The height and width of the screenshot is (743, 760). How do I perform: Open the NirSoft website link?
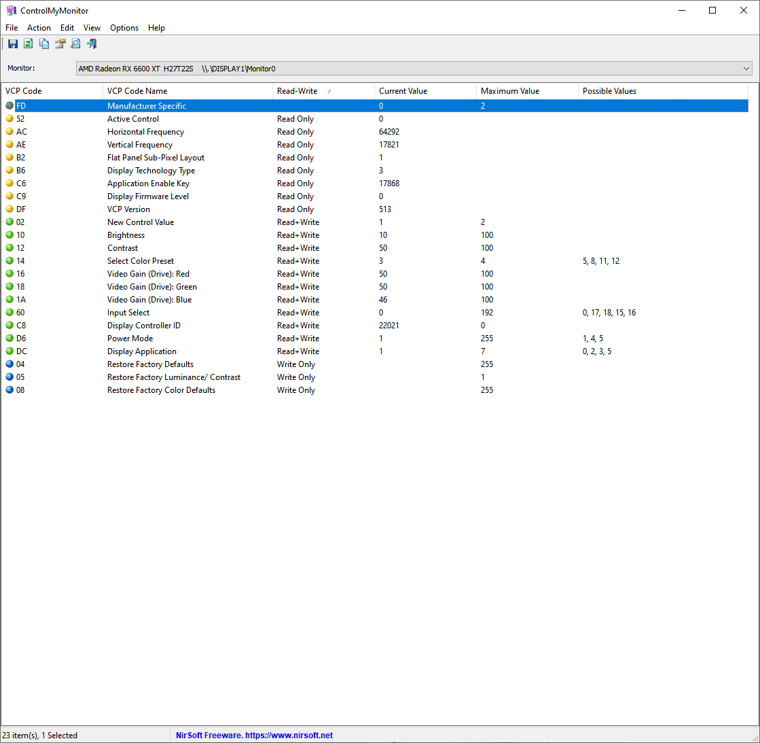[254, 736]
